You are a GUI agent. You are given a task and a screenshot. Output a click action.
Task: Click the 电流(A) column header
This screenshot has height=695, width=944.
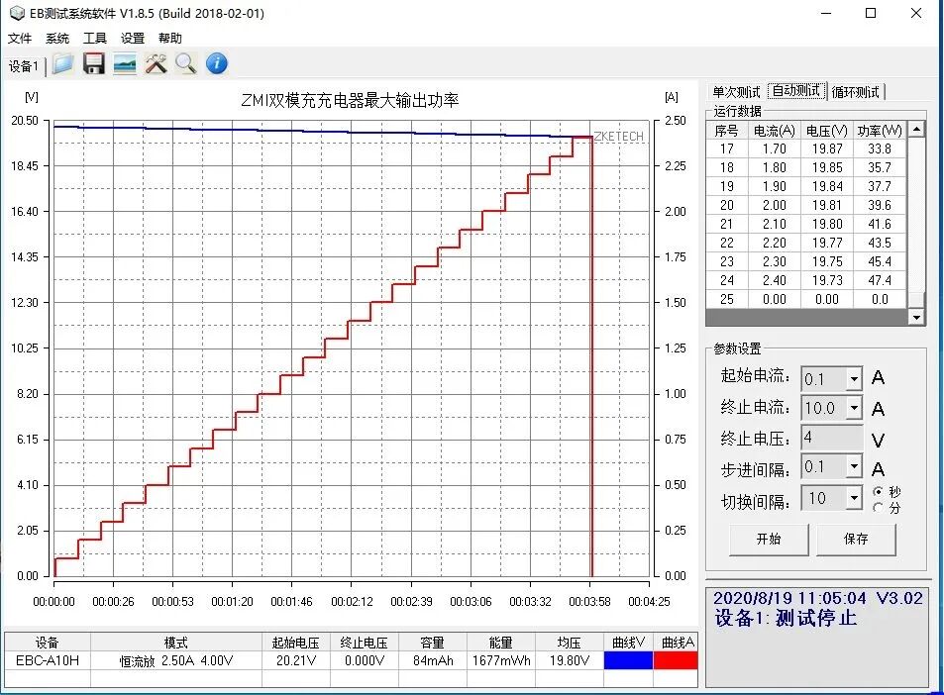(775, 131)
